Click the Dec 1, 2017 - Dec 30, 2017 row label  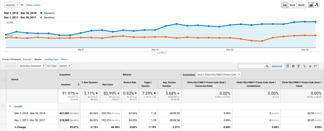click(30, 120)
